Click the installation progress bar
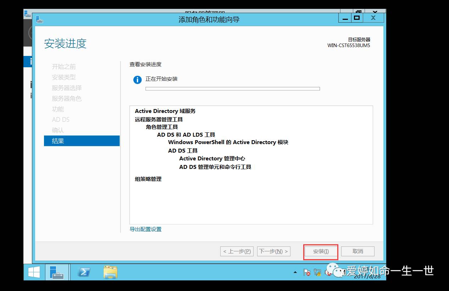This screenshot has width=449, height=291. click(233, 89)
